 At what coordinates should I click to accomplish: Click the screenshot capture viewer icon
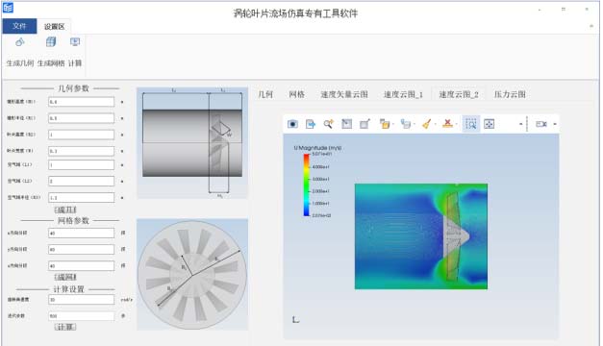point(292,124)
